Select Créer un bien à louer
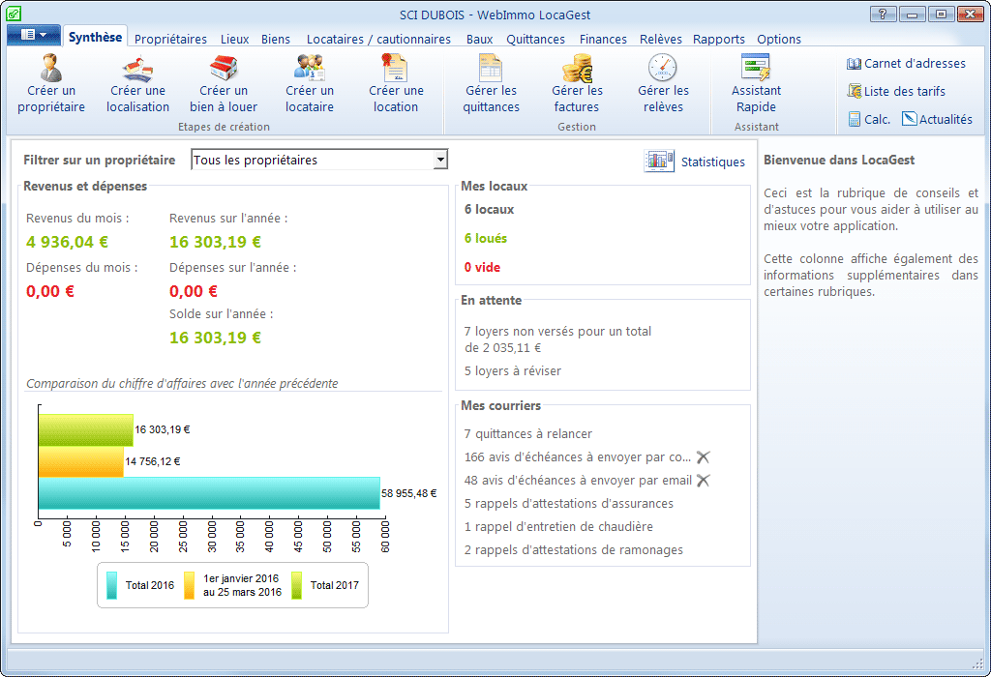The width and height of the screenshot is (991, 677). point(224,70)
